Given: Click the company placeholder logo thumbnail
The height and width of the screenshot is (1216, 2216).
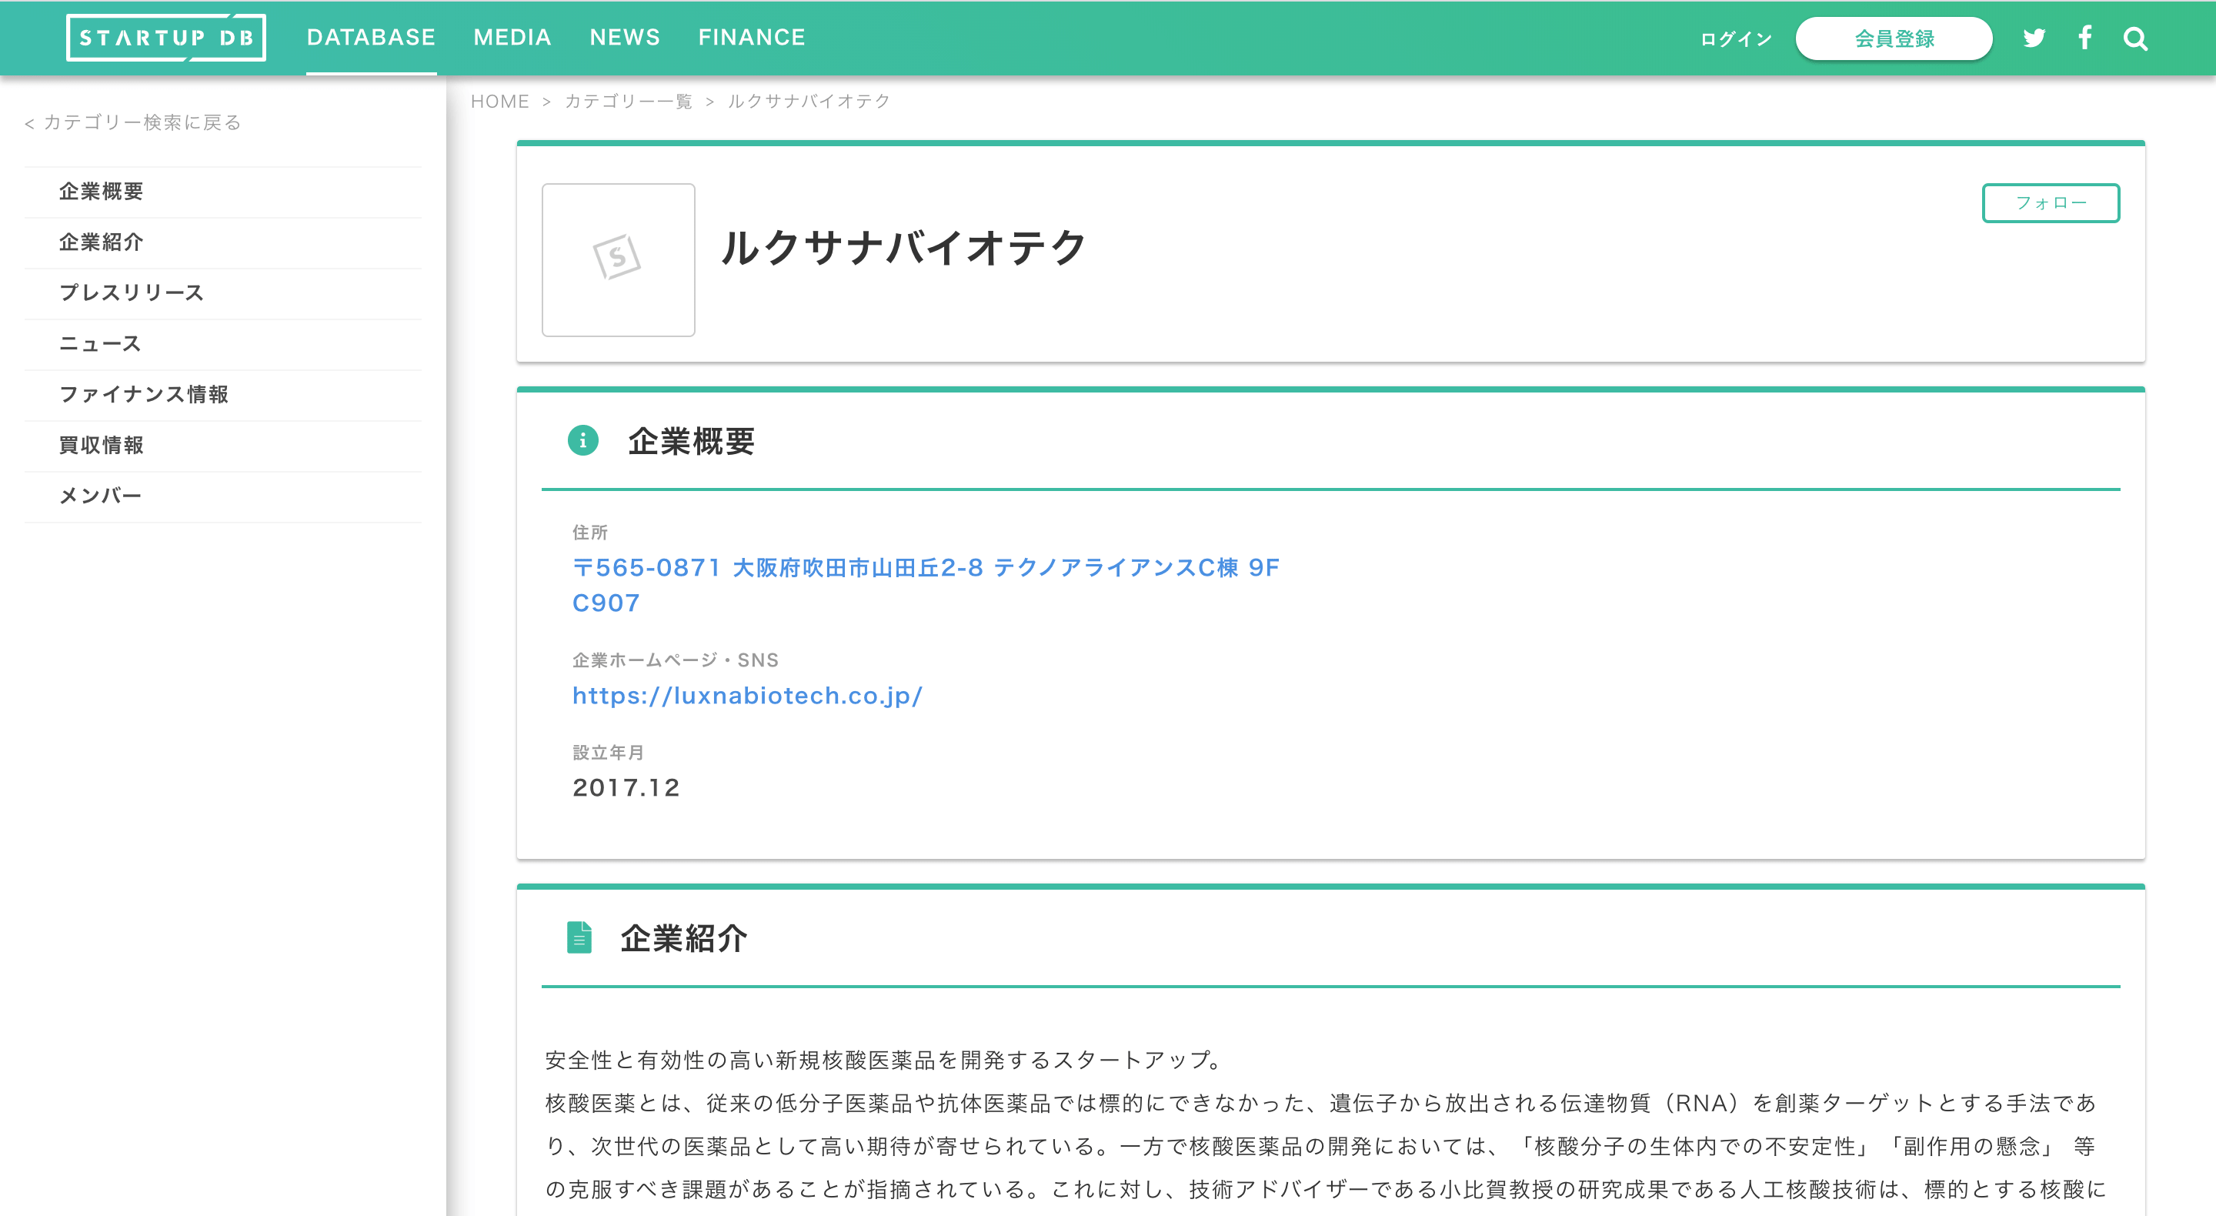Looking at the screenshot, I should click(x=618, y=261).
